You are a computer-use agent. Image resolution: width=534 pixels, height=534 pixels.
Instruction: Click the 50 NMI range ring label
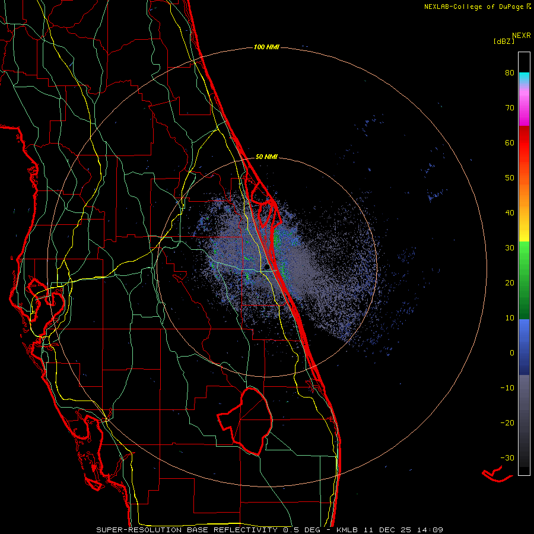point(266,157)
